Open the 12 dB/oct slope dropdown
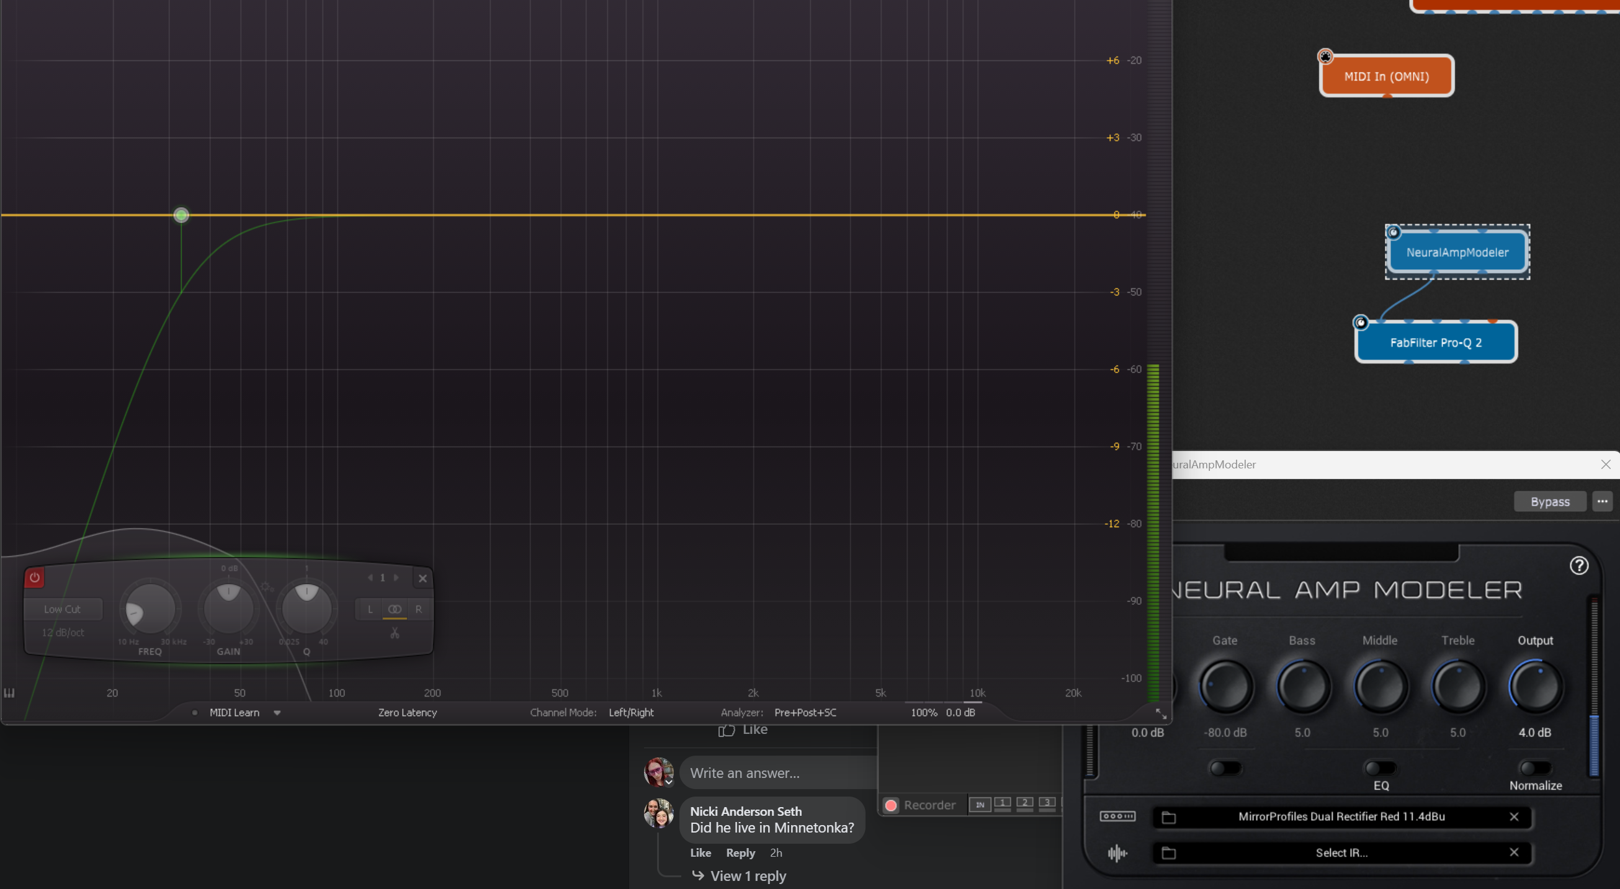 (63, 633)
